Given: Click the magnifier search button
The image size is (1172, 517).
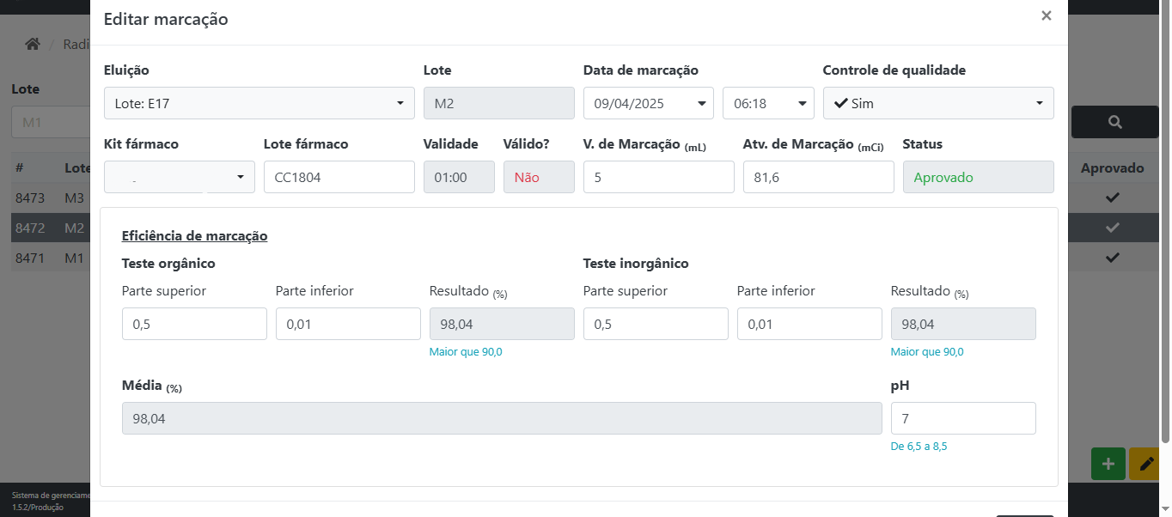Looking at the screenshot, I should click(1114, 122).
